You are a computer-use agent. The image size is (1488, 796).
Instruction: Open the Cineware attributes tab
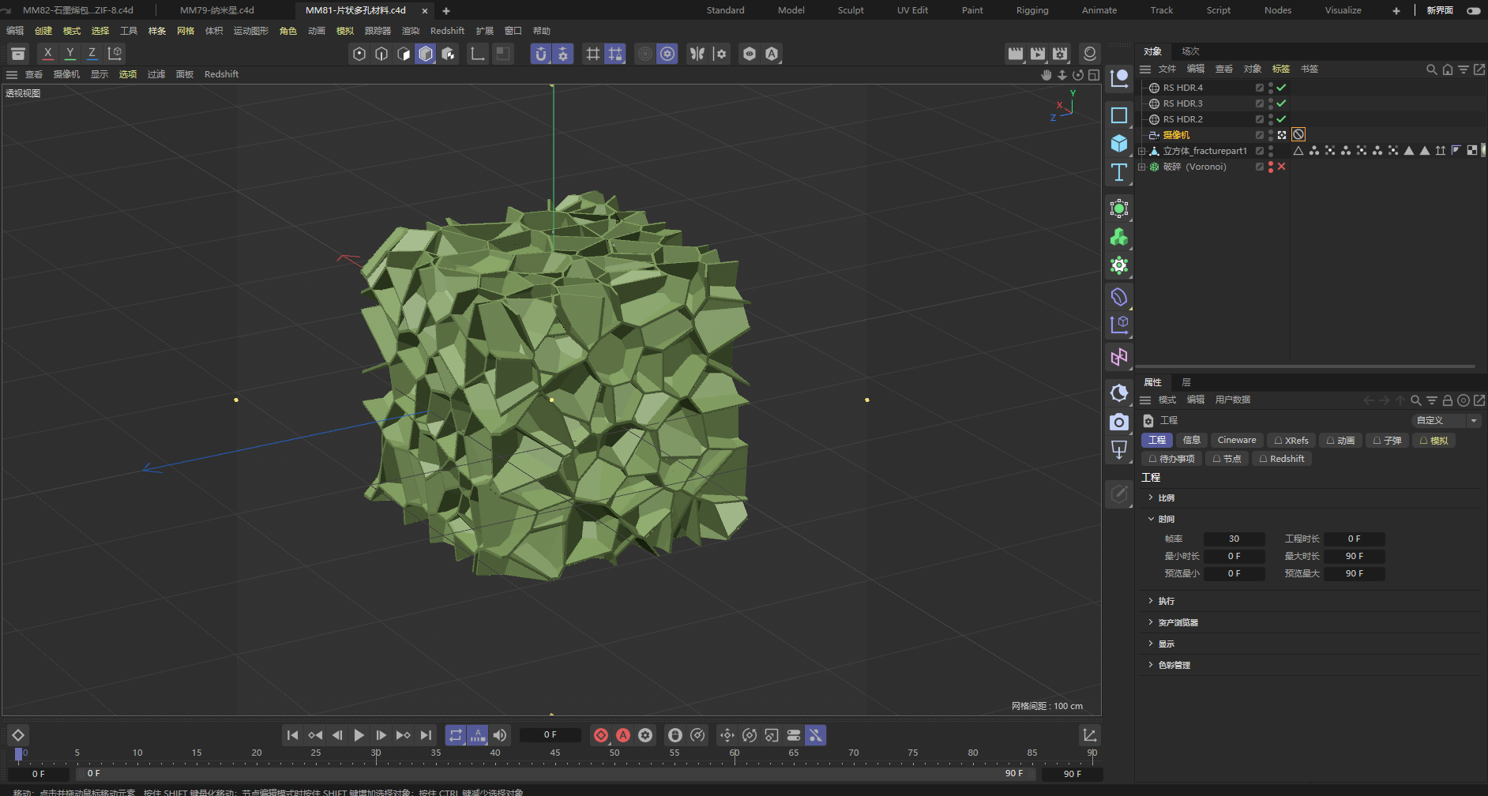(x=1237, y=441)
